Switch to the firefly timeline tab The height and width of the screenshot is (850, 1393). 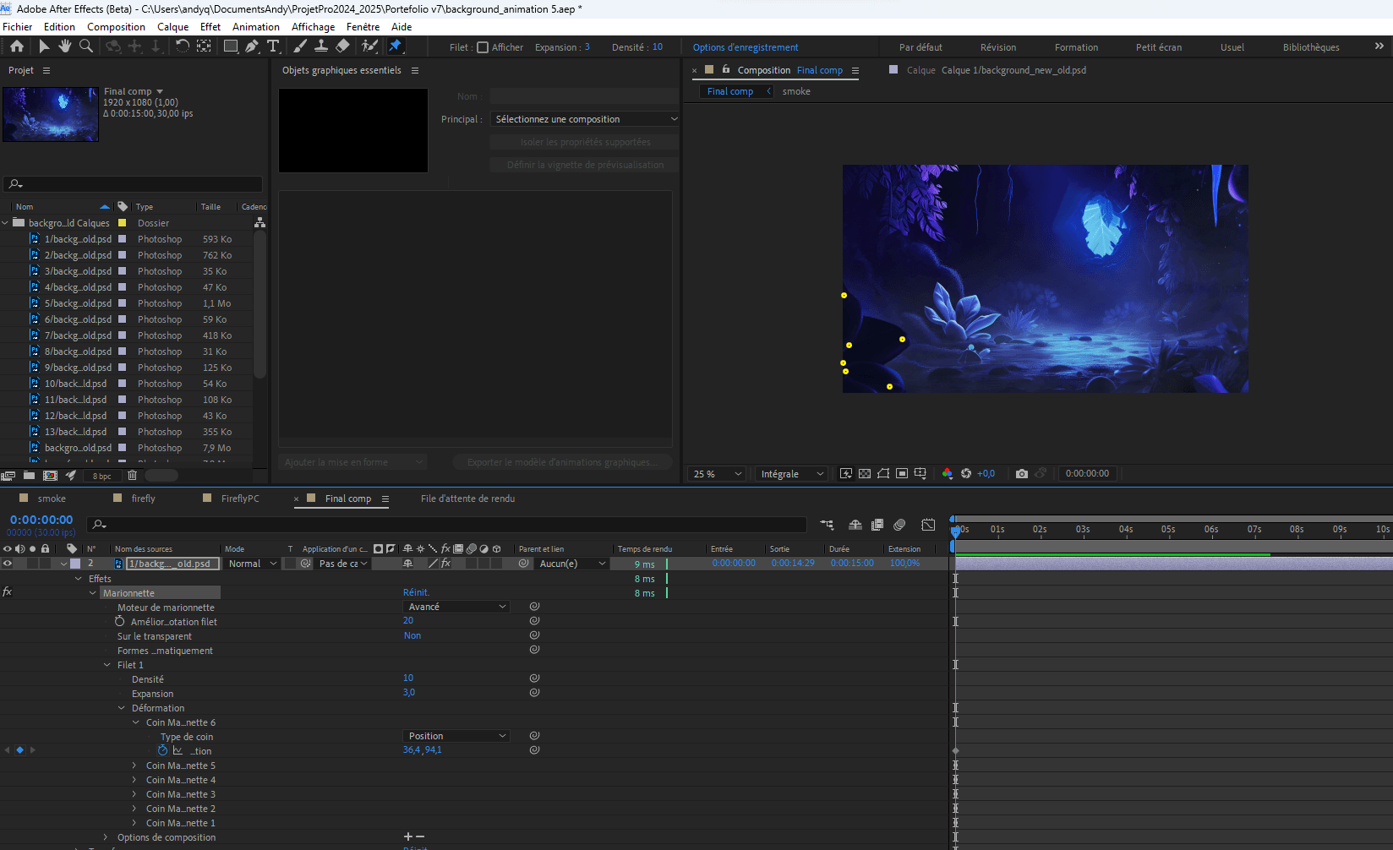click(144, 499)
